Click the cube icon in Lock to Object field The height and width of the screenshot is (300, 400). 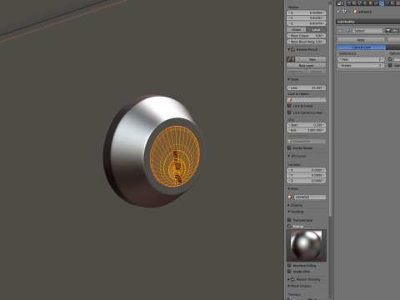290,99
